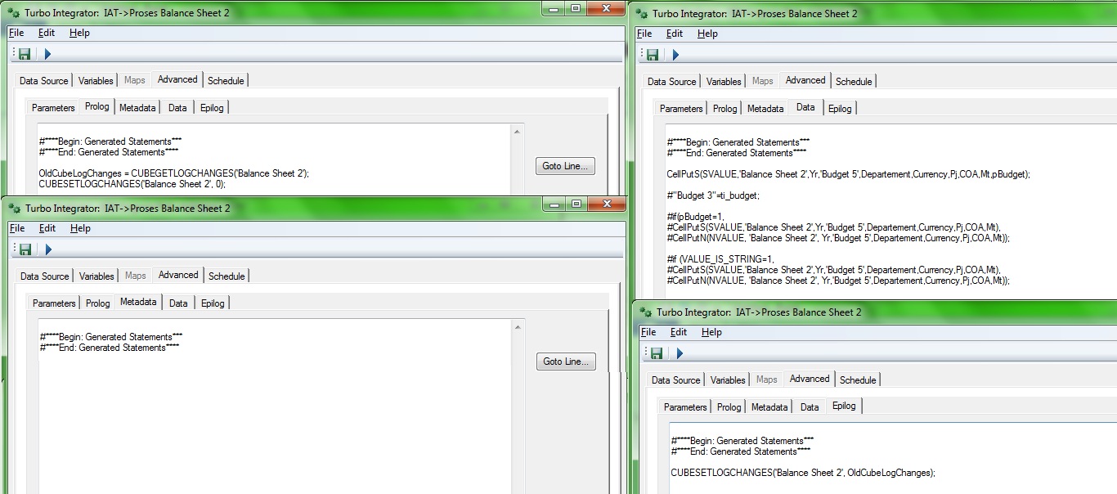Viewport: 1117px width, 494px height.
Task: Open File menu in the Epilog-tab window
Action: 648,332
